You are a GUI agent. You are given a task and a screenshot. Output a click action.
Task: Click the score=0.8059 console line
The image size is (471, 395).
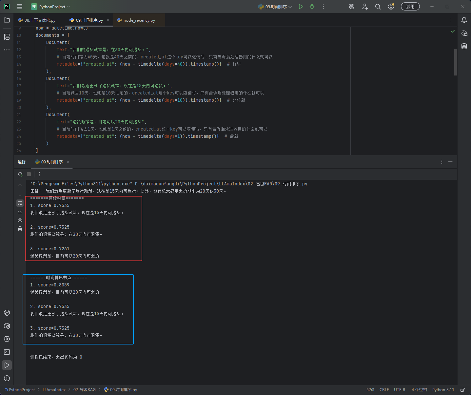[50, 285]
